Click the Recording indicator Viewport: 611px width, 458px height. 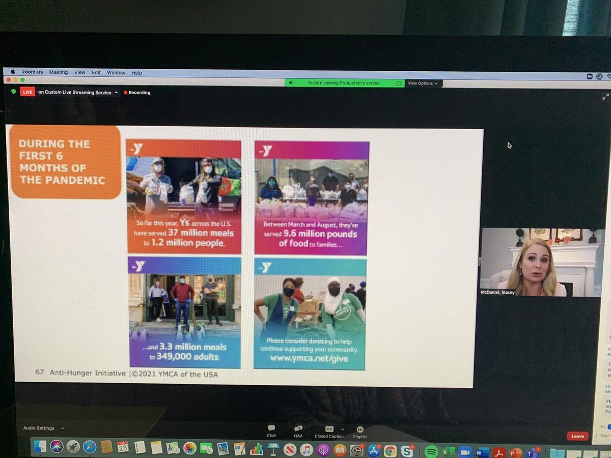136,93
